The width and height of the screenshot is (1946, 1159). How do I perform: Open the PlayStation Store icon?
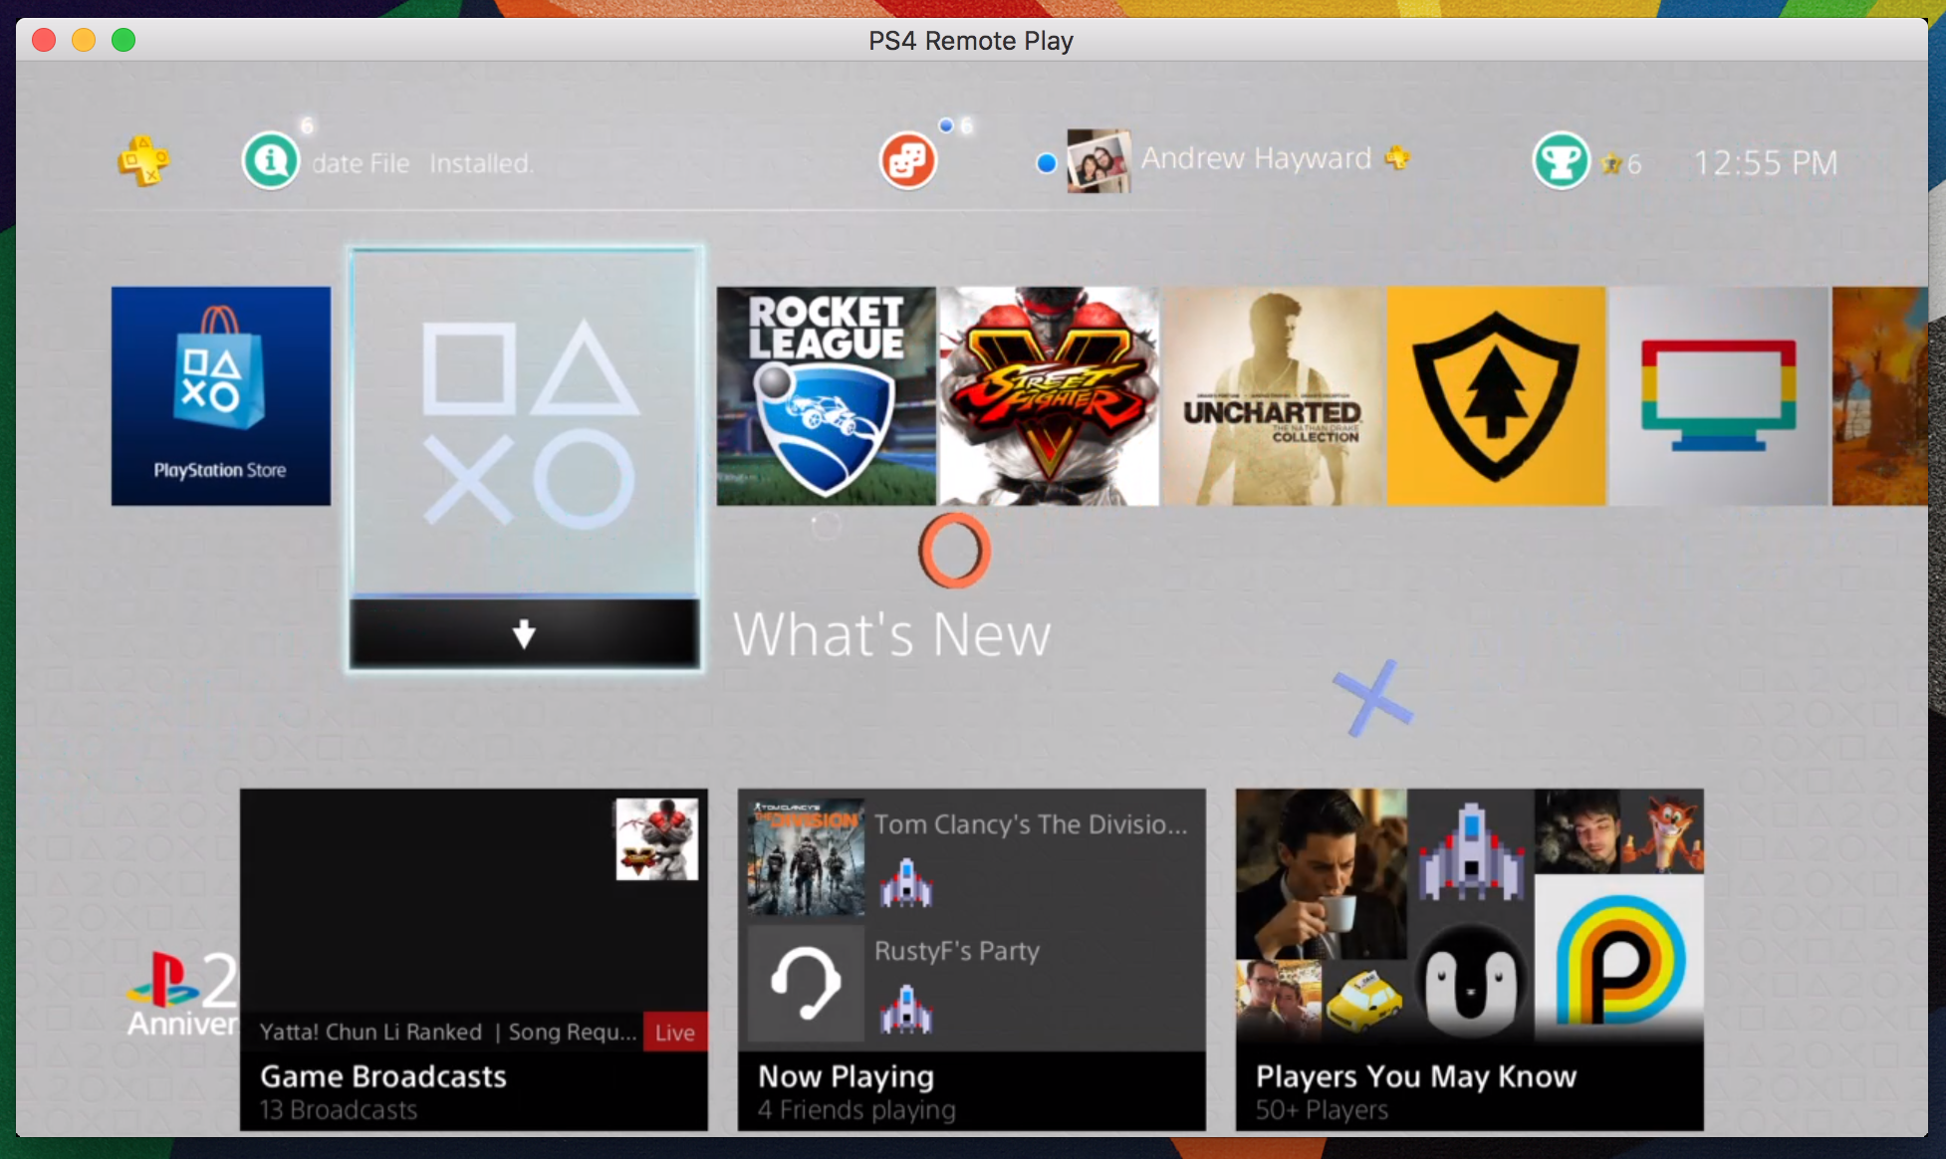(x=221, y=394)
